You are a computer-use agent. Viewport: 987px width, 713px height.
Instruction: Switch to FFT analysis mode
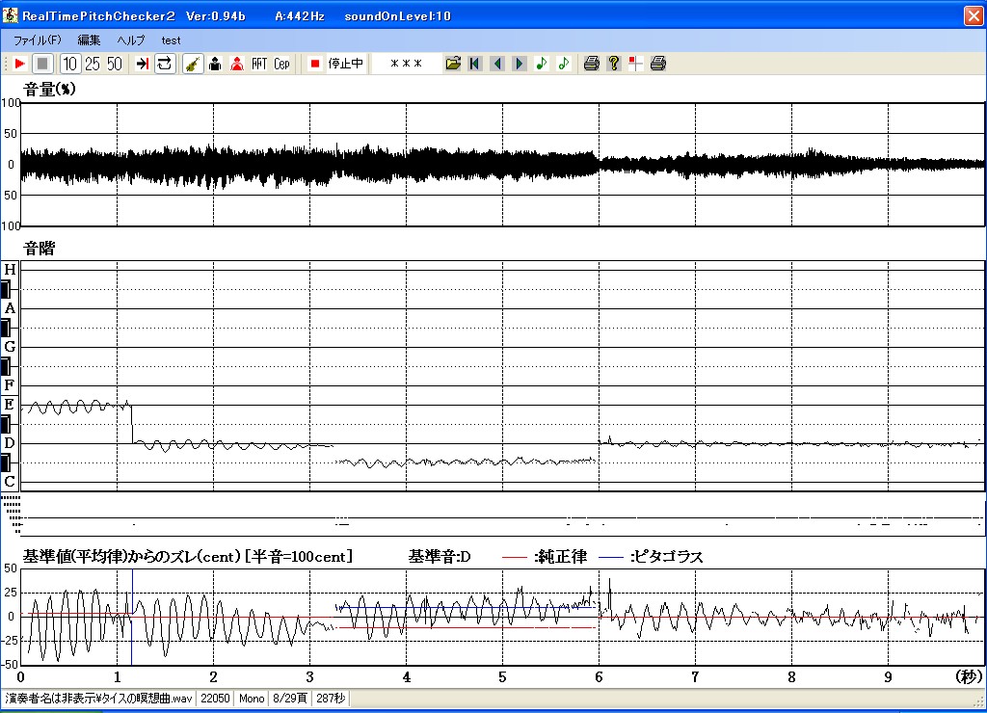[259, 64]
